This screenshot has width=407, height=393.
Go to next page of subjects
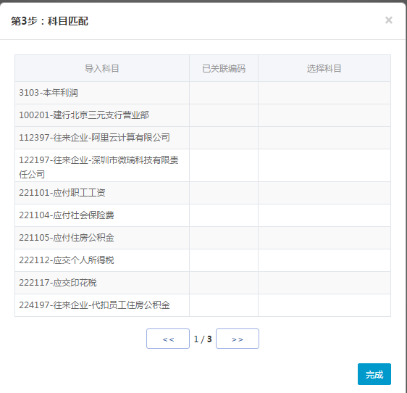(238, 339)
